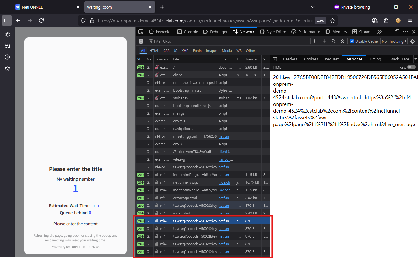Open the overflow arrow beside Stack Trace

[x=415, y=59]
